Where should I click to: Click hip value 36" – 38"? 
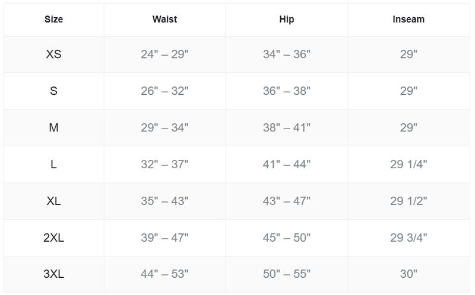pyautogui.click(x=287, y=91)
